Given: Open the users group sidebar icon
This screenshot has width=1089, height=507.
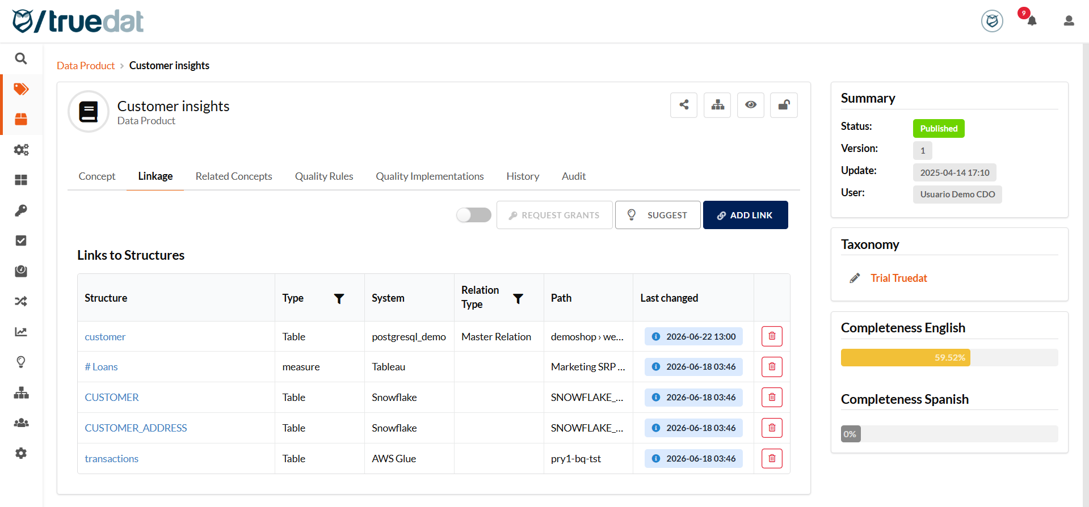Looking at the screenshot, I should pos(21,423).
